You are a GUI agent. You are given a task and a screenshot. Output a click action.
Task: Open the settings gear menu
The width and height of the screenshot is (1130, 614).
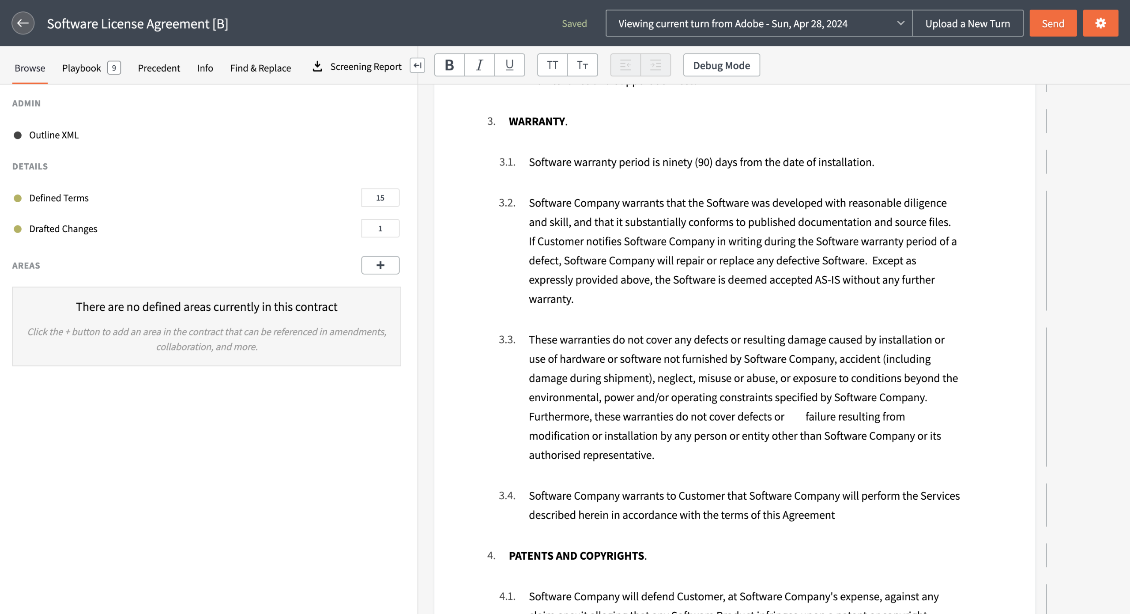[1100, 23]
